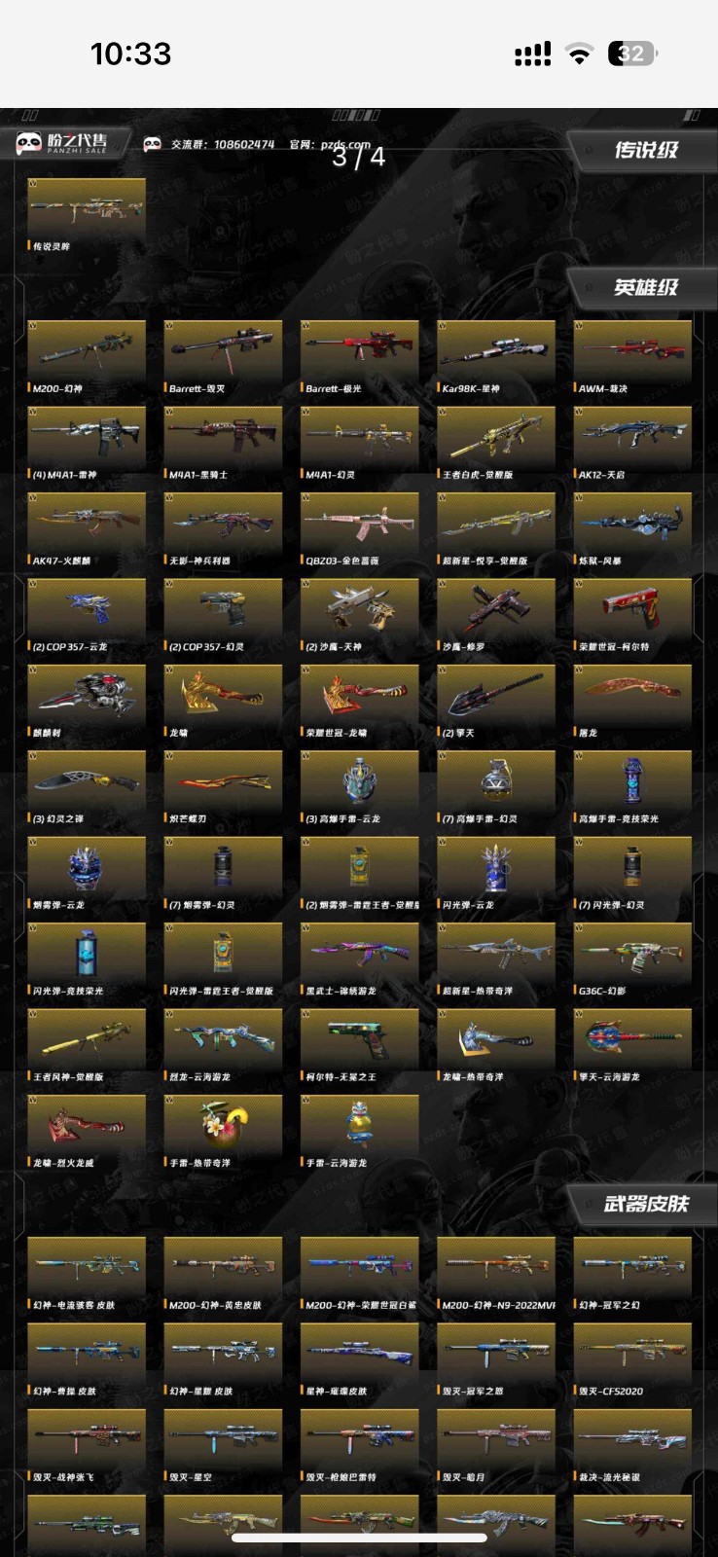Choose the AWM-裁决 weapon icon
The height and width of the screenshot is (1557, 718).
[632, 350]
